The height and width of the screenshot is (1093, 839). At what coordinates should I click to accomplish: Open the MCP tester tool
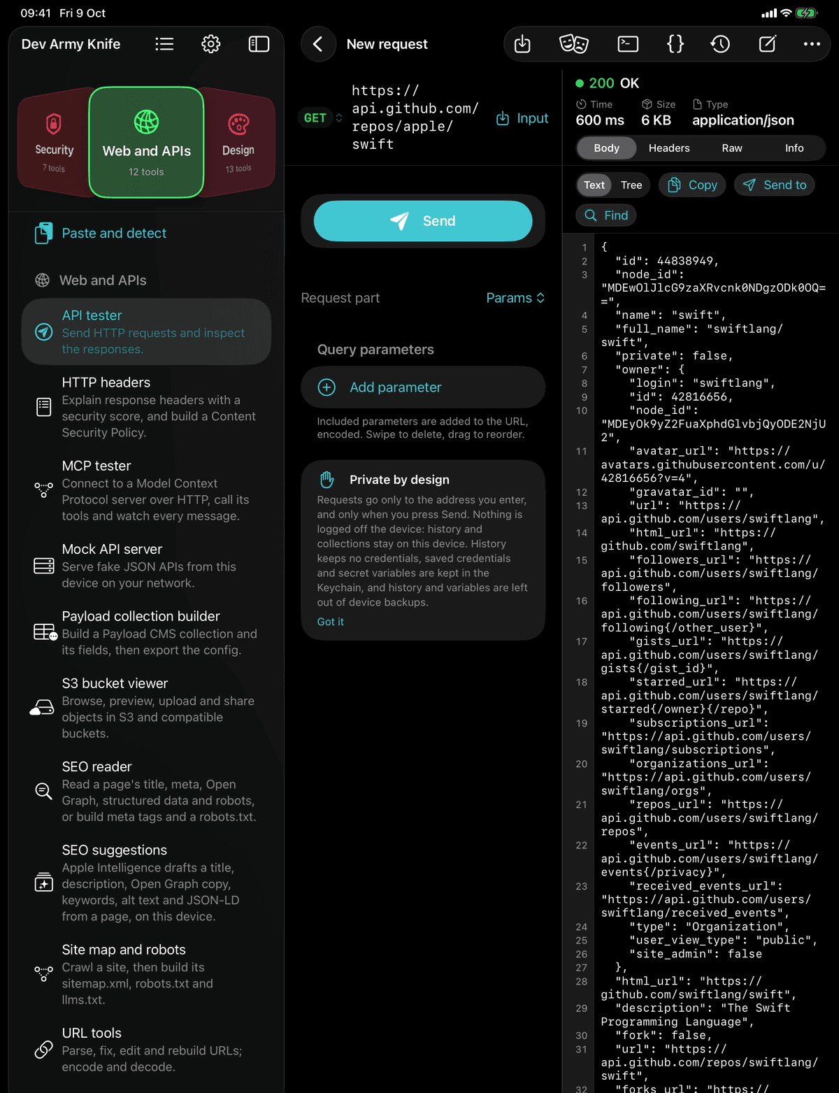point(146,490)
